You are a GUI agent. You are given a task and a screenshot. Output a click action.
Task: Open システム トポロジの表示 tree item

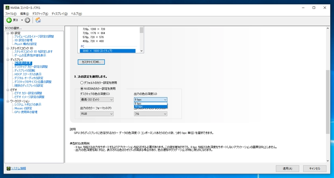pos(28,104)
